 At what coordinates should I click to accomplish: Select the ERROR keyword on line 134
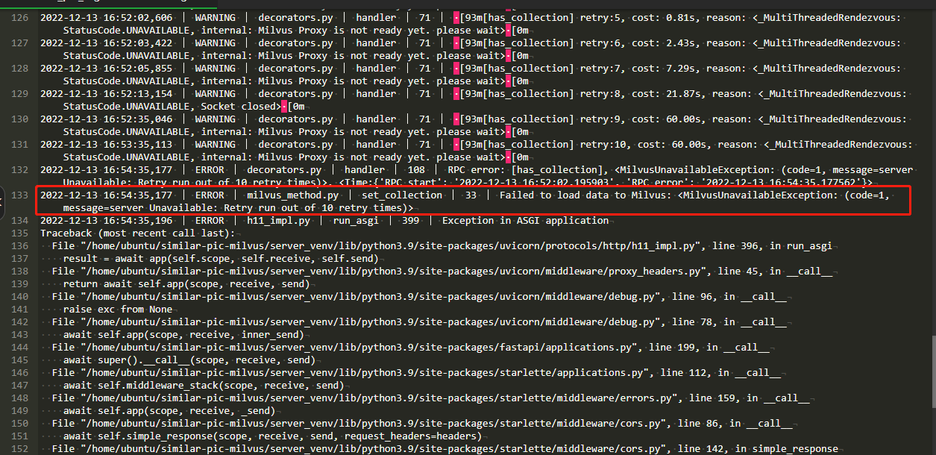[x=210, y=220]
